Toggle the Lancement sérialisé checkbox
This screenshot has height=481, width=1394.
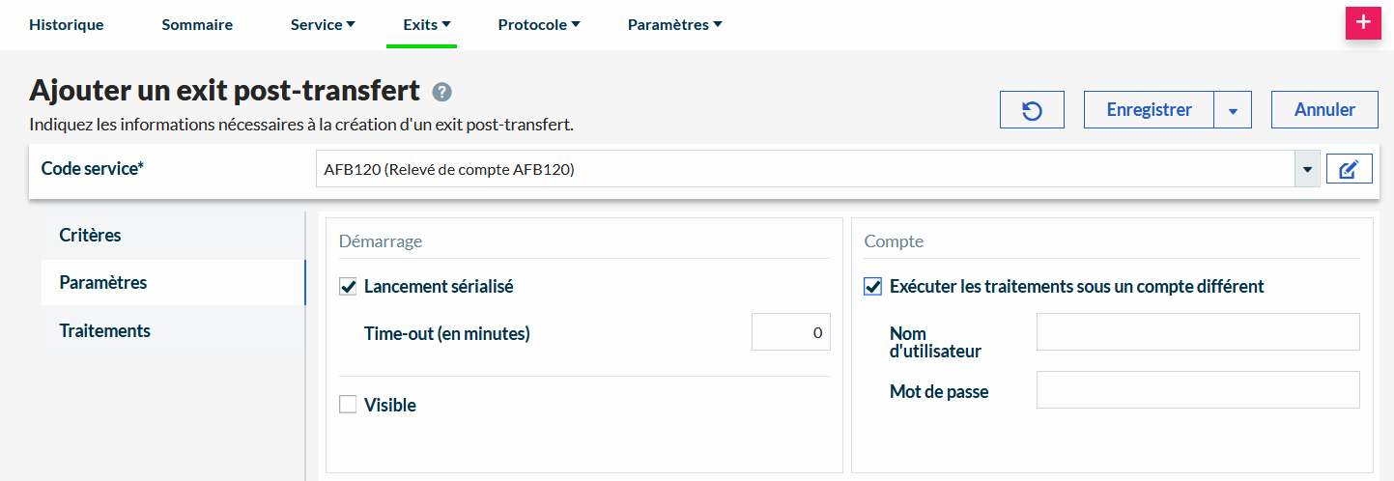(x=349, y=286)
